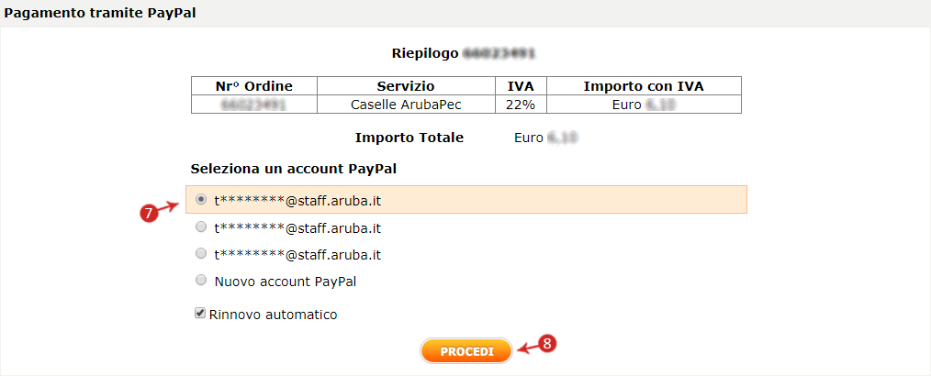The width and height of the screenshot is (931, 376).
Task: Click the Pagamento tramite PayPal header
Action: pos(100,13)
